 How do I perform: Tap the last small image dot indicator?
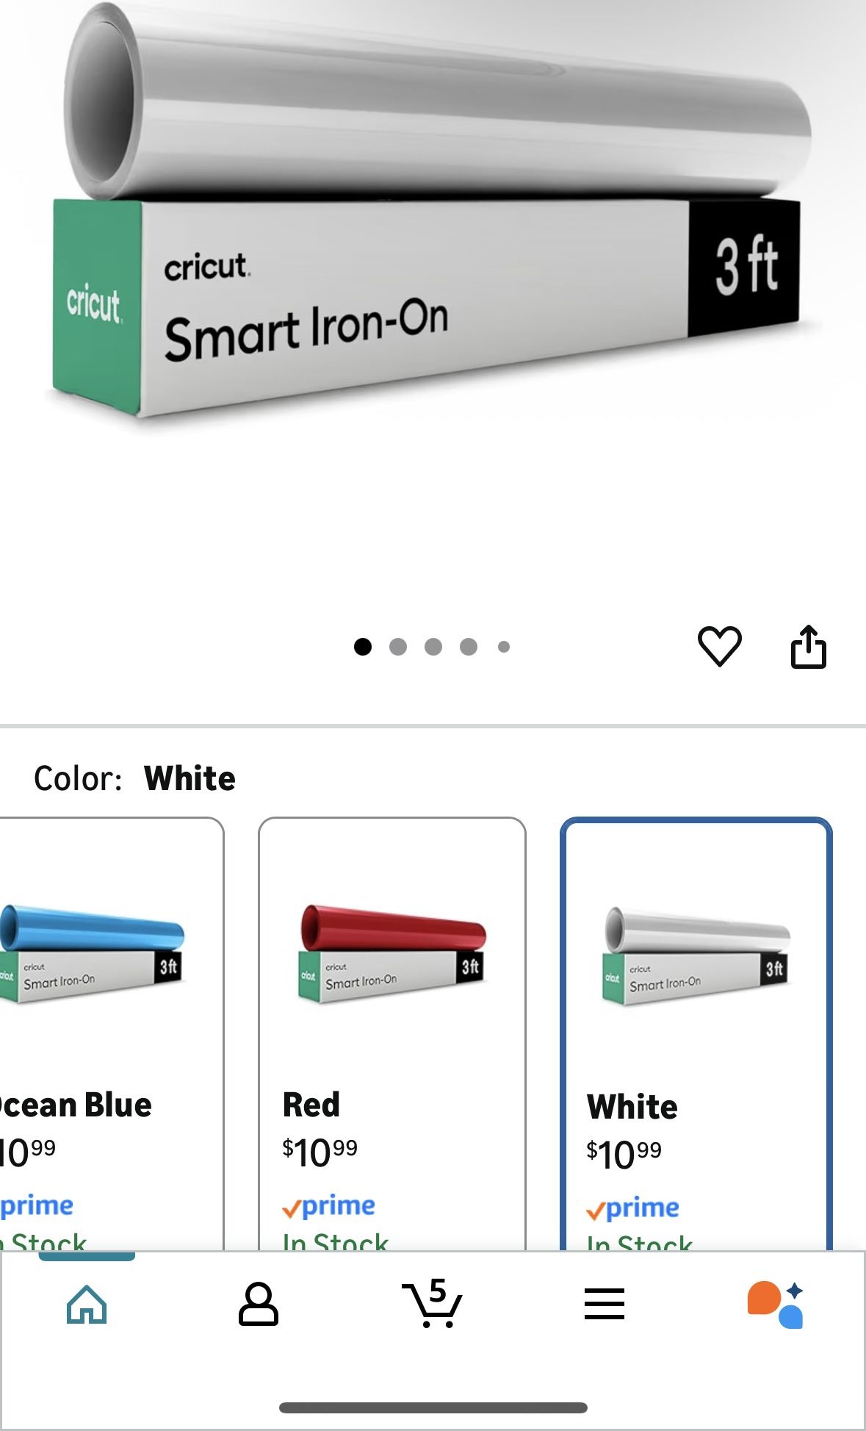(504, 647)
